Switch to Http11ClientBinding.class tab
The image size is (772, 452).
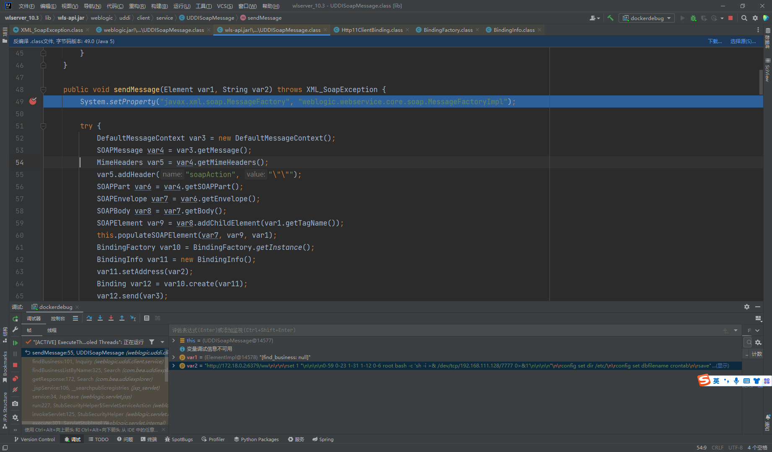(x=372, y=30)
